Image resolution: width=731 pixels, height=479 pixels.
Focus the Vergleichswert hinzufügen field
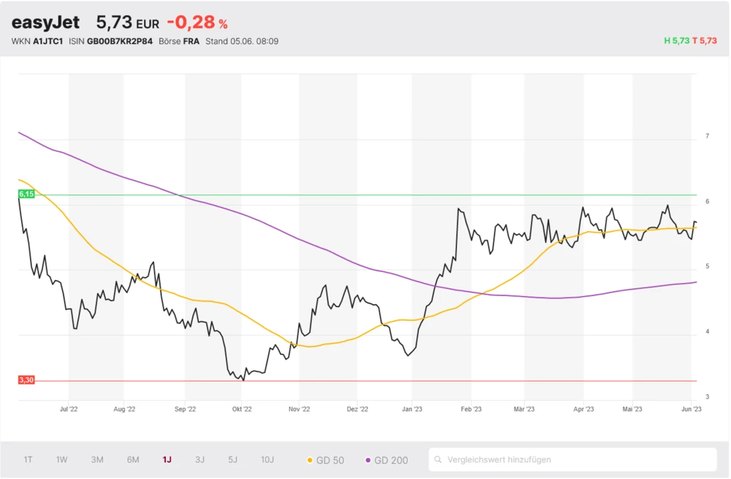click(577, 460)
